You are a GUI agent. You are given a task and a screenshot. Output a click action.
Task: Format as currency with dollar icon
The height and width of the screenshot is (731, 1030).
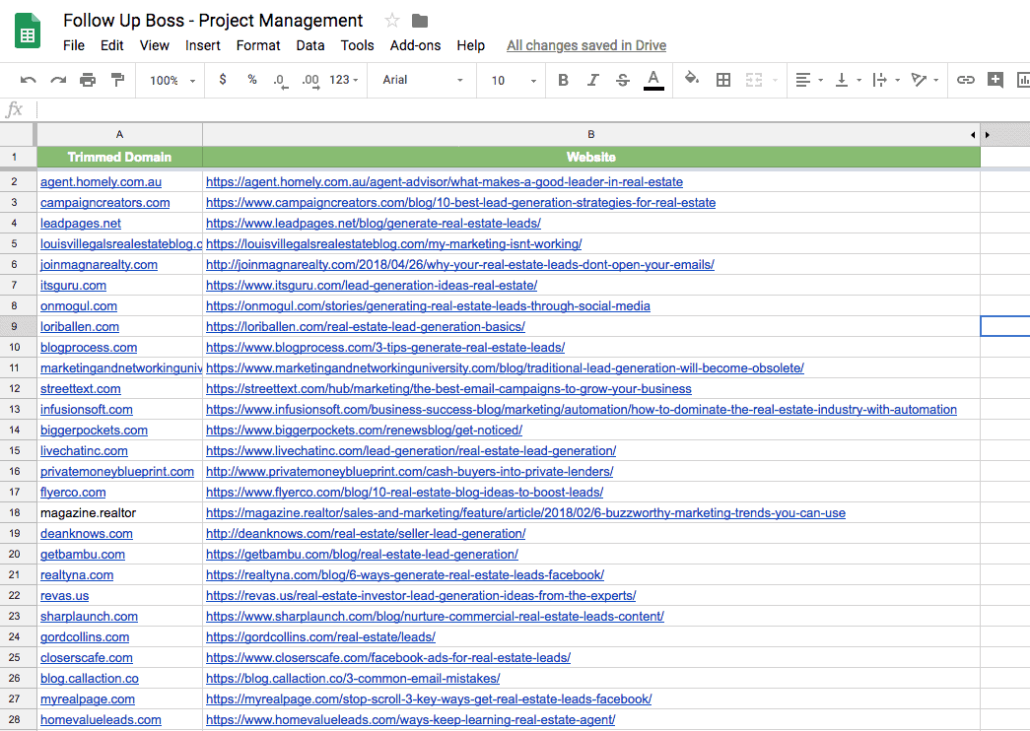click(x=223, y=80)
